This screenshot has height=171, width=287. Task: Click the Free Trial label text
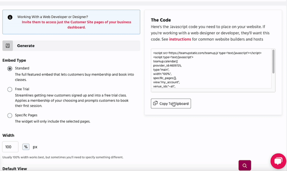pyautogui.click(x=22, y=89)
